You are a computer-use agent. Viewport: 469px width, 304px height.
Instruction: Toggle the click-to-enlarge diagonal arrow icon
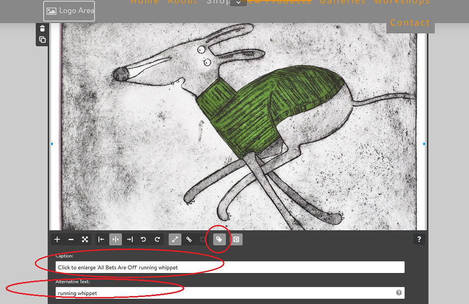(175, 240)
